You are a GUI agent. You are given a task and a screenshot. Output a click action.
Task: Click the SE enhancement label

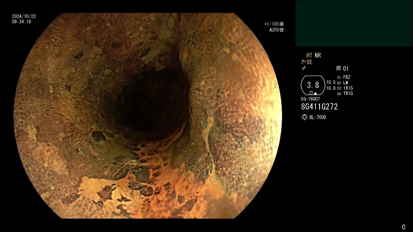pyautogui.click(x=309, y=62)
